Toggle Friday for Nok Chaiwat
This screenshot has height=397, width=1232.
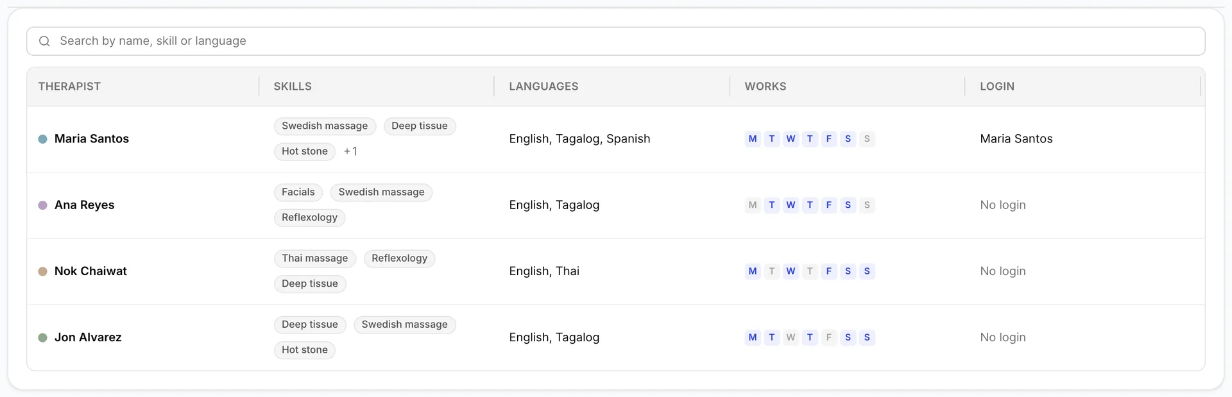(829, 271)
